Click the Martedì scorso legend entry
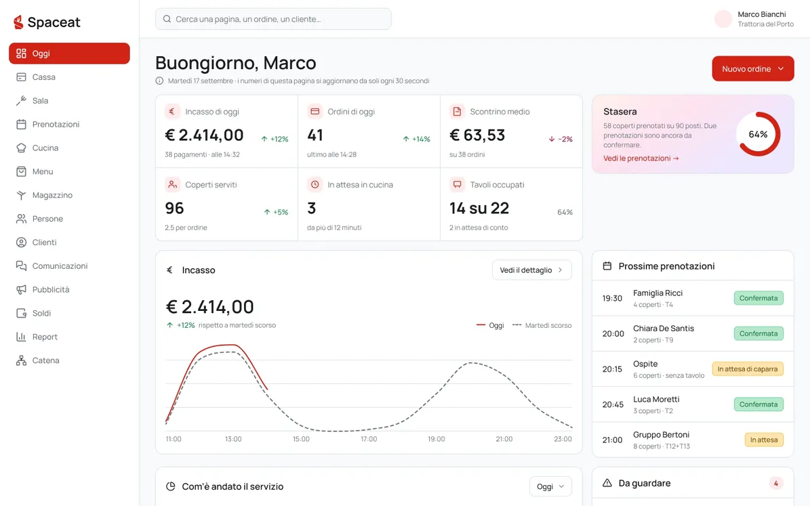Viewport: 810px width, 506px height. point(542,325)
